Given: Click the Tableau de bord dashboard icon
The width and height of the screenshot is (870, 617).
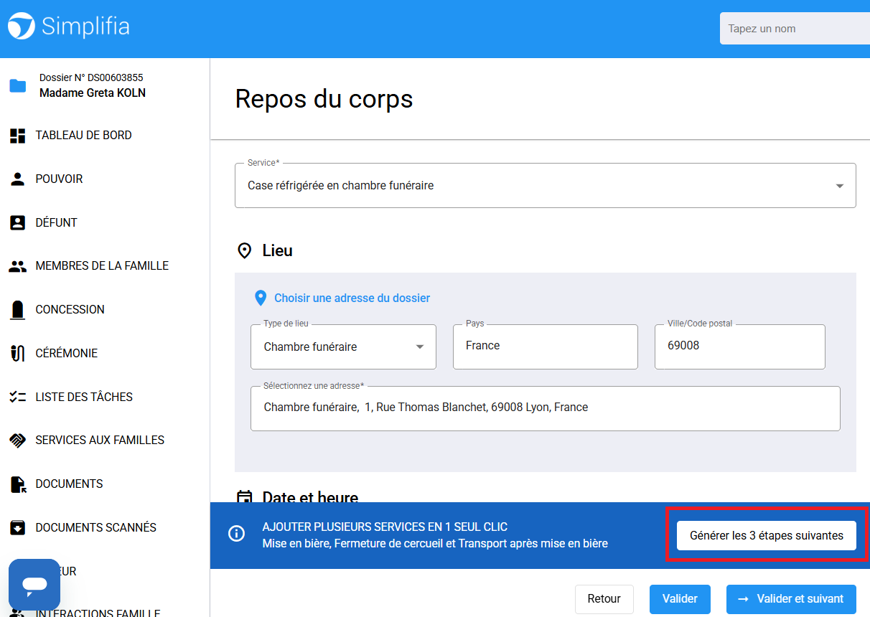Looking at the screenshot, I should (18, 136).
